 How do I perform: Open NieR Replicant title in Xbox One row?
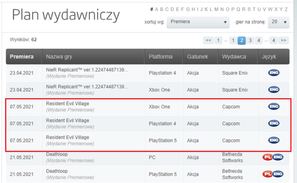click(87, 87)
